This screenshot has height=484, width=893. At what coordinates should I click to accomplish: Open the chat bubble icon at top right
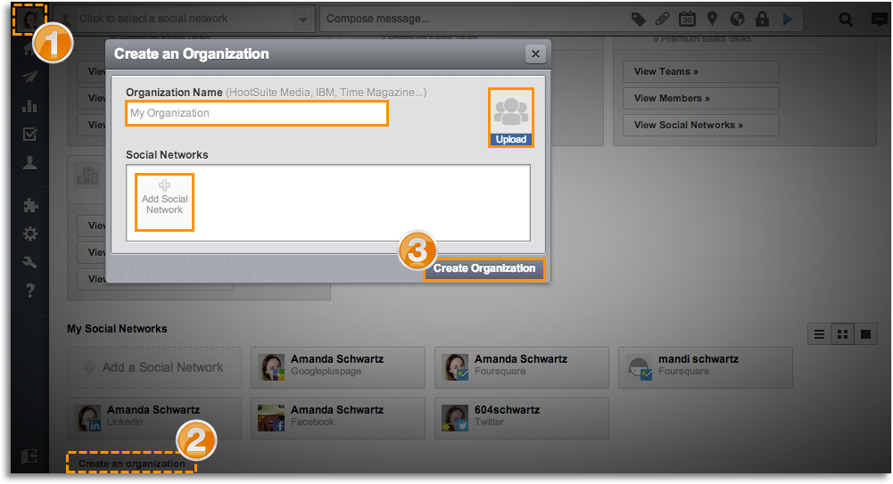click(x=880, y=20)
